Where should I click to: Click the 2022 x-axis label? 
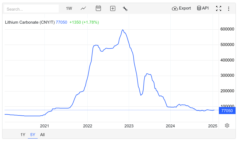pyautogui.click(x=88, y=126)
